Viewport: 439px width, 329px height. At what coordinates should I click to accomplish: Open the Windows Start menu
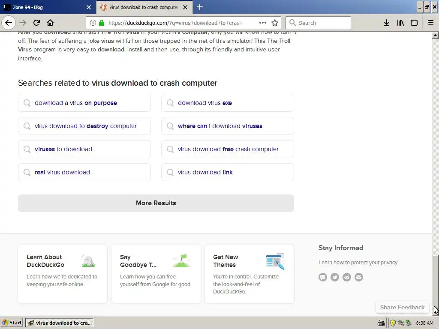[12, 323]
